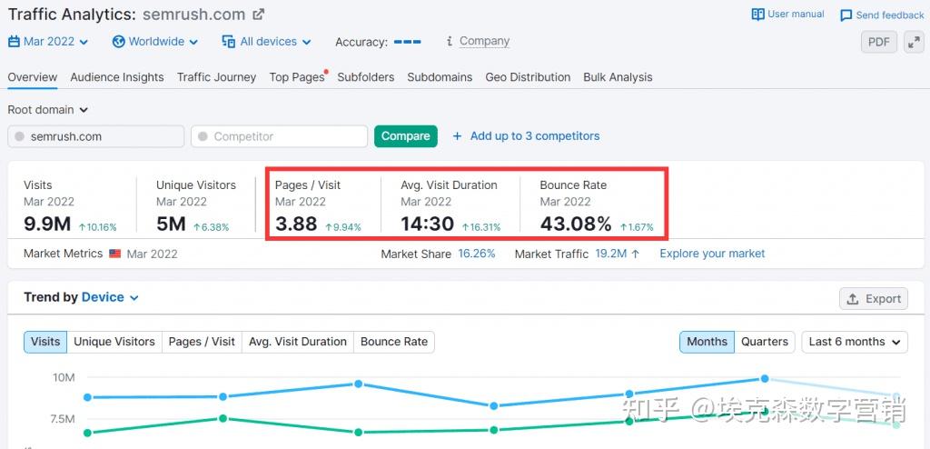Open the Mar 2022 date dropdown

[48, 42]
